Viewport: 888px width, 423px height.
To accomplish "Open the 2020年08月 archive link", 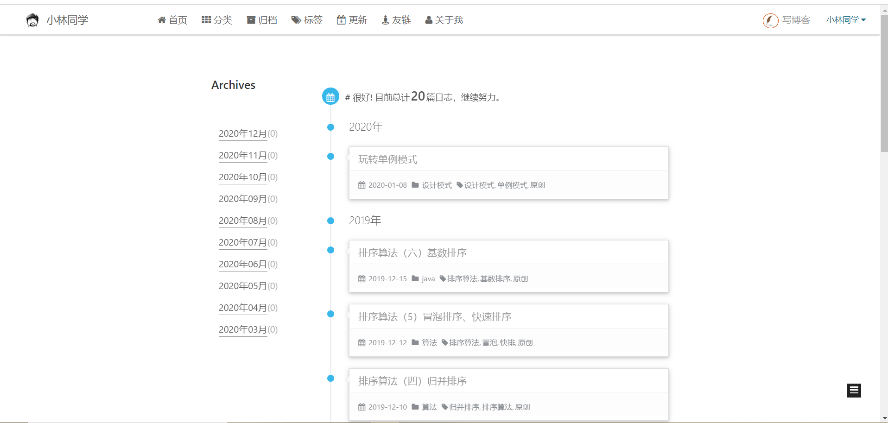I will 243,221.
